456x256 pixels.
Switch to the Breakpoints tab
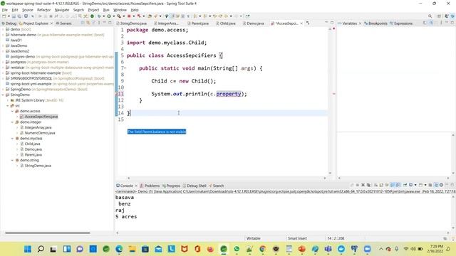375,23
